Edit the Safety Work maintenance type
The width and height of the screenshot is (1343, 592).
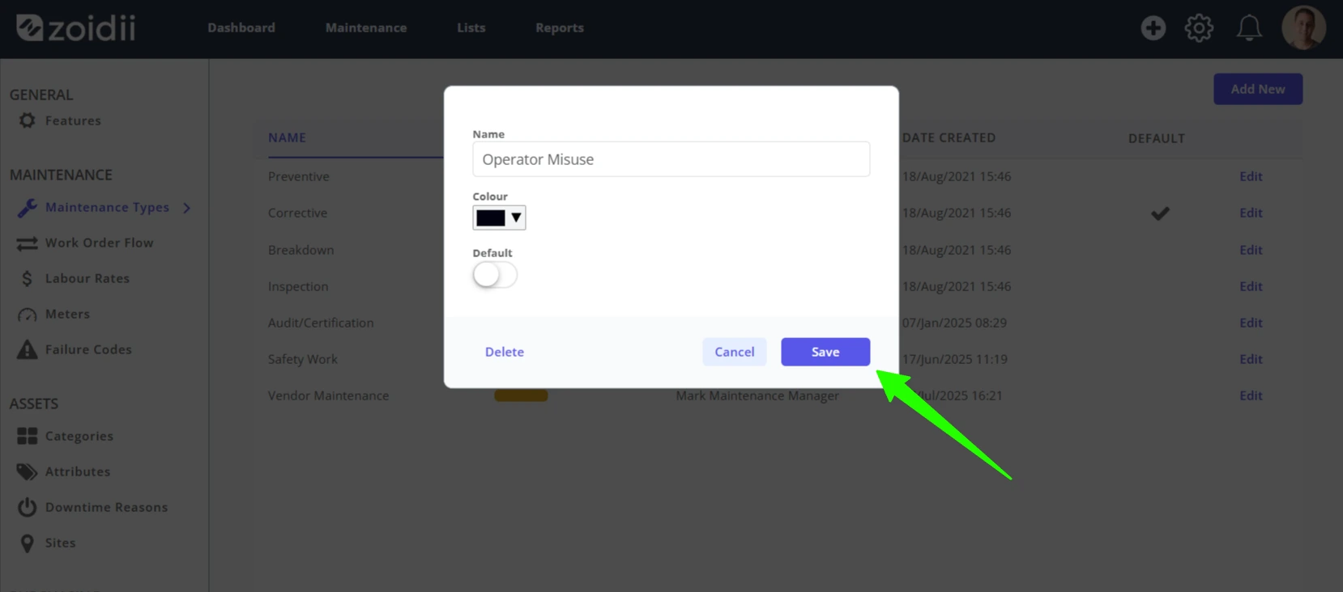1251,359
